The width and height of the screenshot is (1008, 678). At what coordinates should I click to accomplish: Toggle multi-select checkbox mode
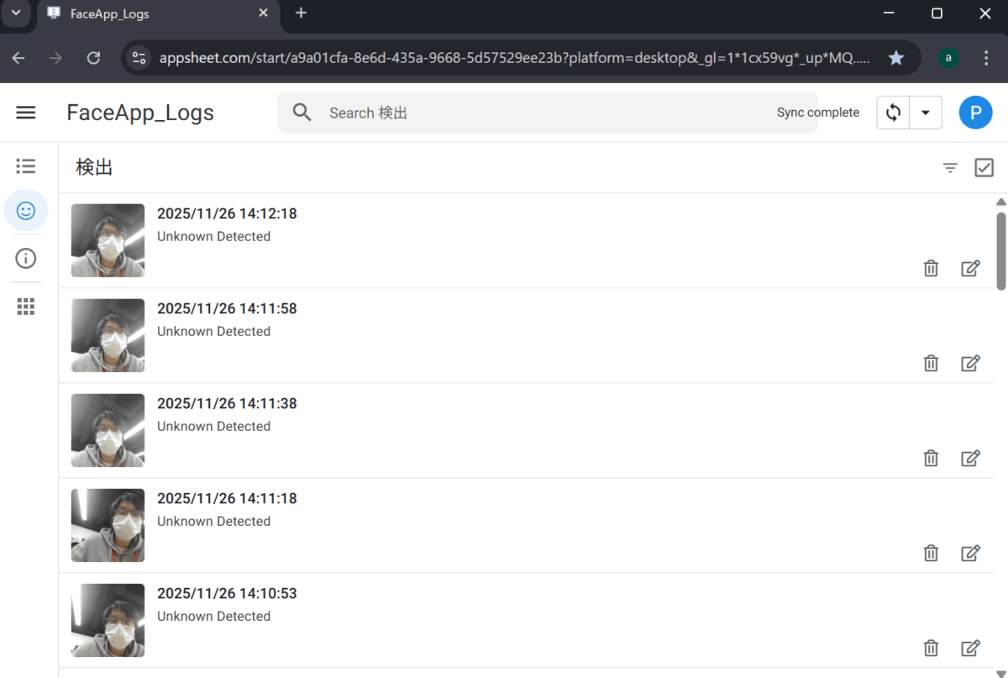click(984, 168)
